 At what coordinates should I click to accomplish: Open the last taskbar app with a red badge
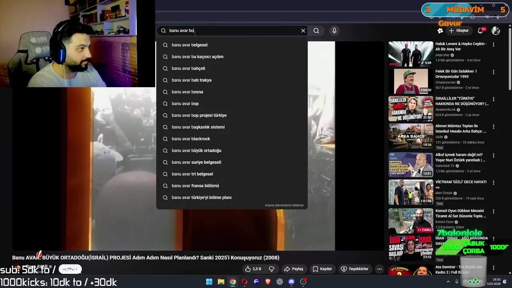[303, 282]
